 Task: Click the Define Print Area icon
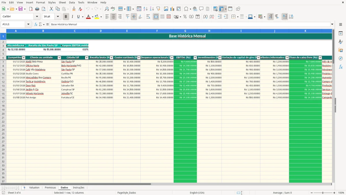(x=215, y=9)
